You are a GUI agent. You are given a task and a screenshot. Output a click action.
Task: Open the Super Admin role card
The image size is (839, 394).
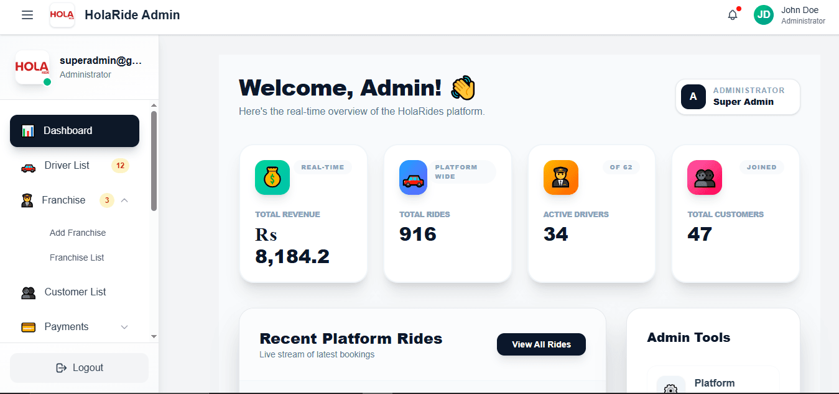738,97
